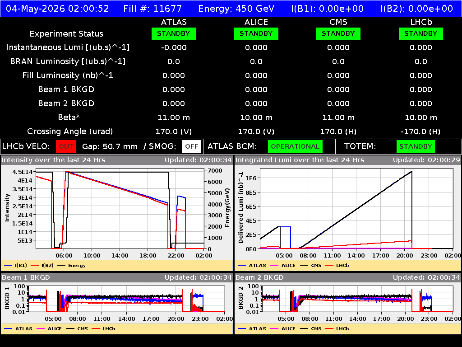Click the I(B2) intensity value in header
462x347 pixels.
coord(417,8)
